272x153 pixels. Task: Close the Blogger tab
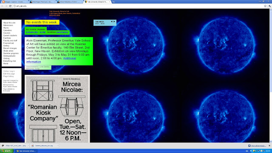click(x=27, y=2)
